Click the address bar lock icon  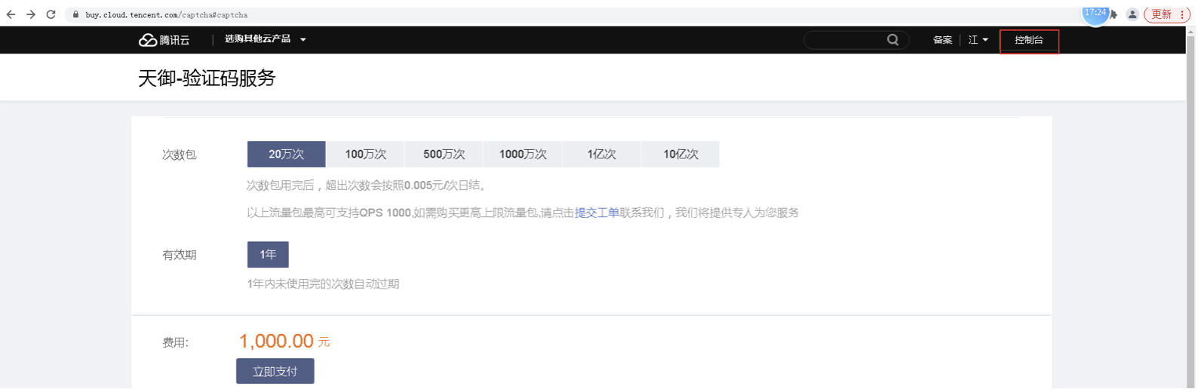coord(75,14)
